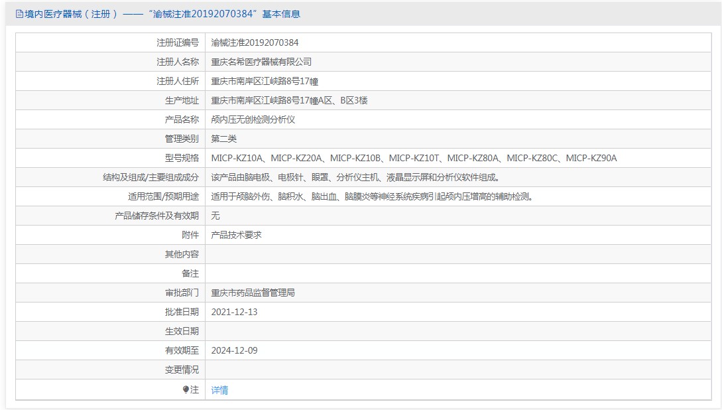Click the 型号规格 label
722x410 pixels.
tap(182, 158)
